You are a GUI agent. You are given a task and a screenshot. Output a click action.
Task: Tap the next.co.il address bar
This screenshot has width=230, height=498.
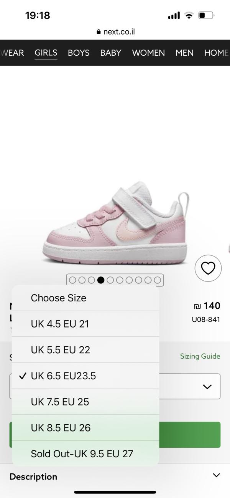click(119, 32)
